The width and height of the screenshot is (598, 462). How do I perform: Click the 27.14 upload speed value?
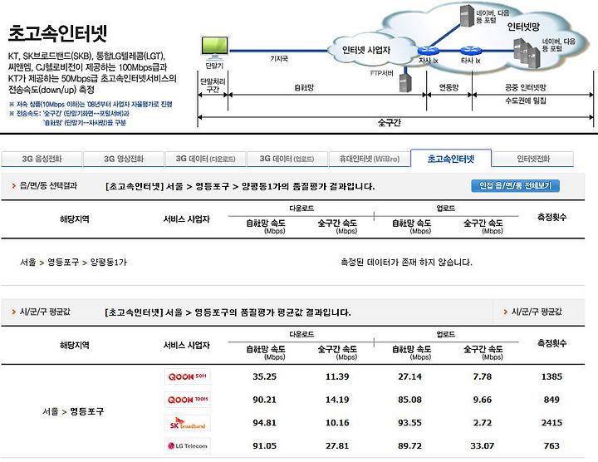[x=409, y=376]
